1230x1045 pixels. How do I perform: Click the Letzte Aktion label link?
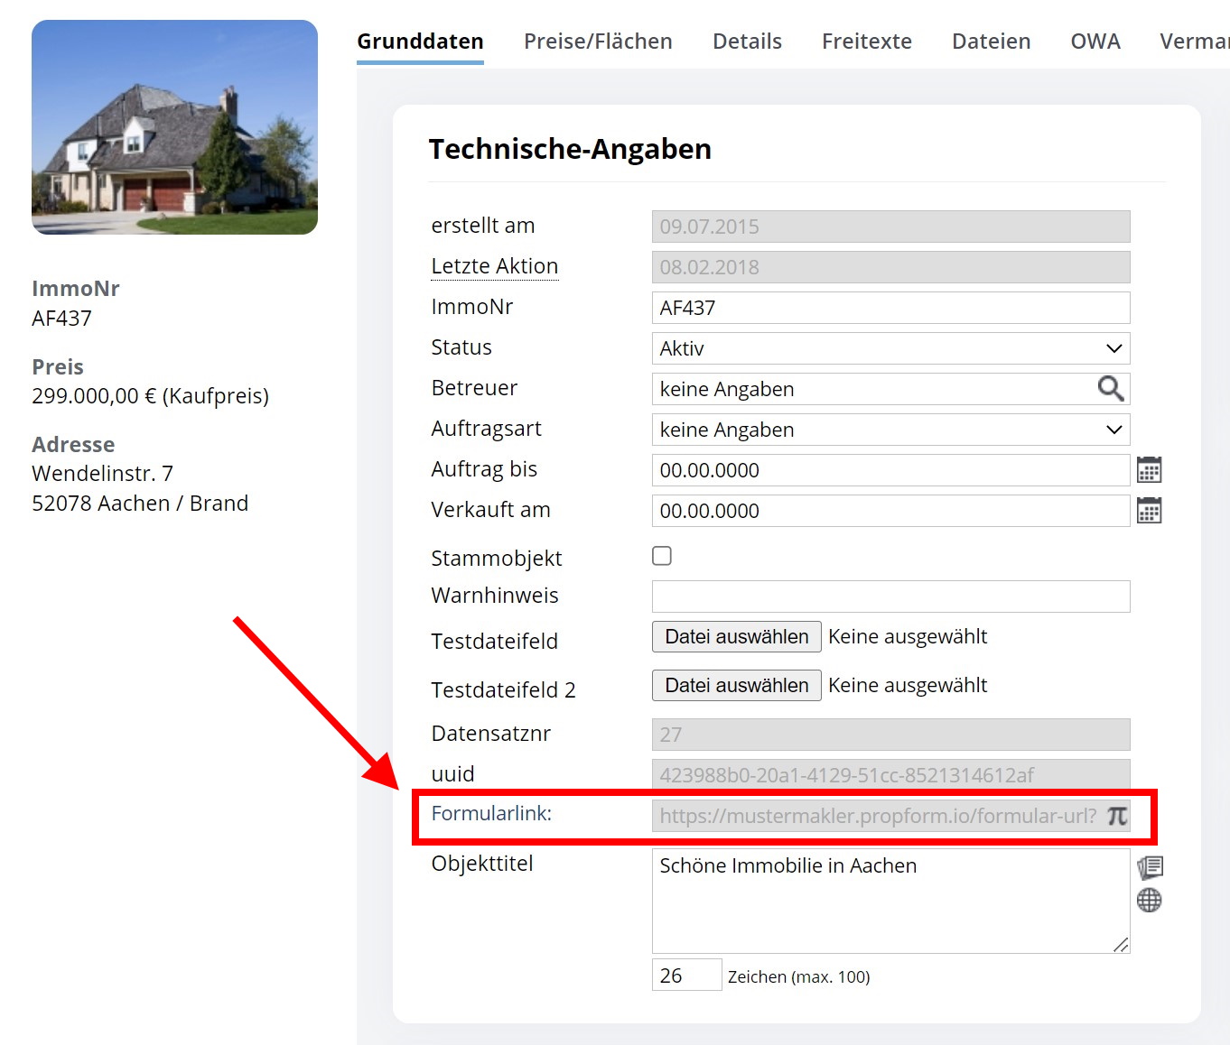click(x=495, y=266)
